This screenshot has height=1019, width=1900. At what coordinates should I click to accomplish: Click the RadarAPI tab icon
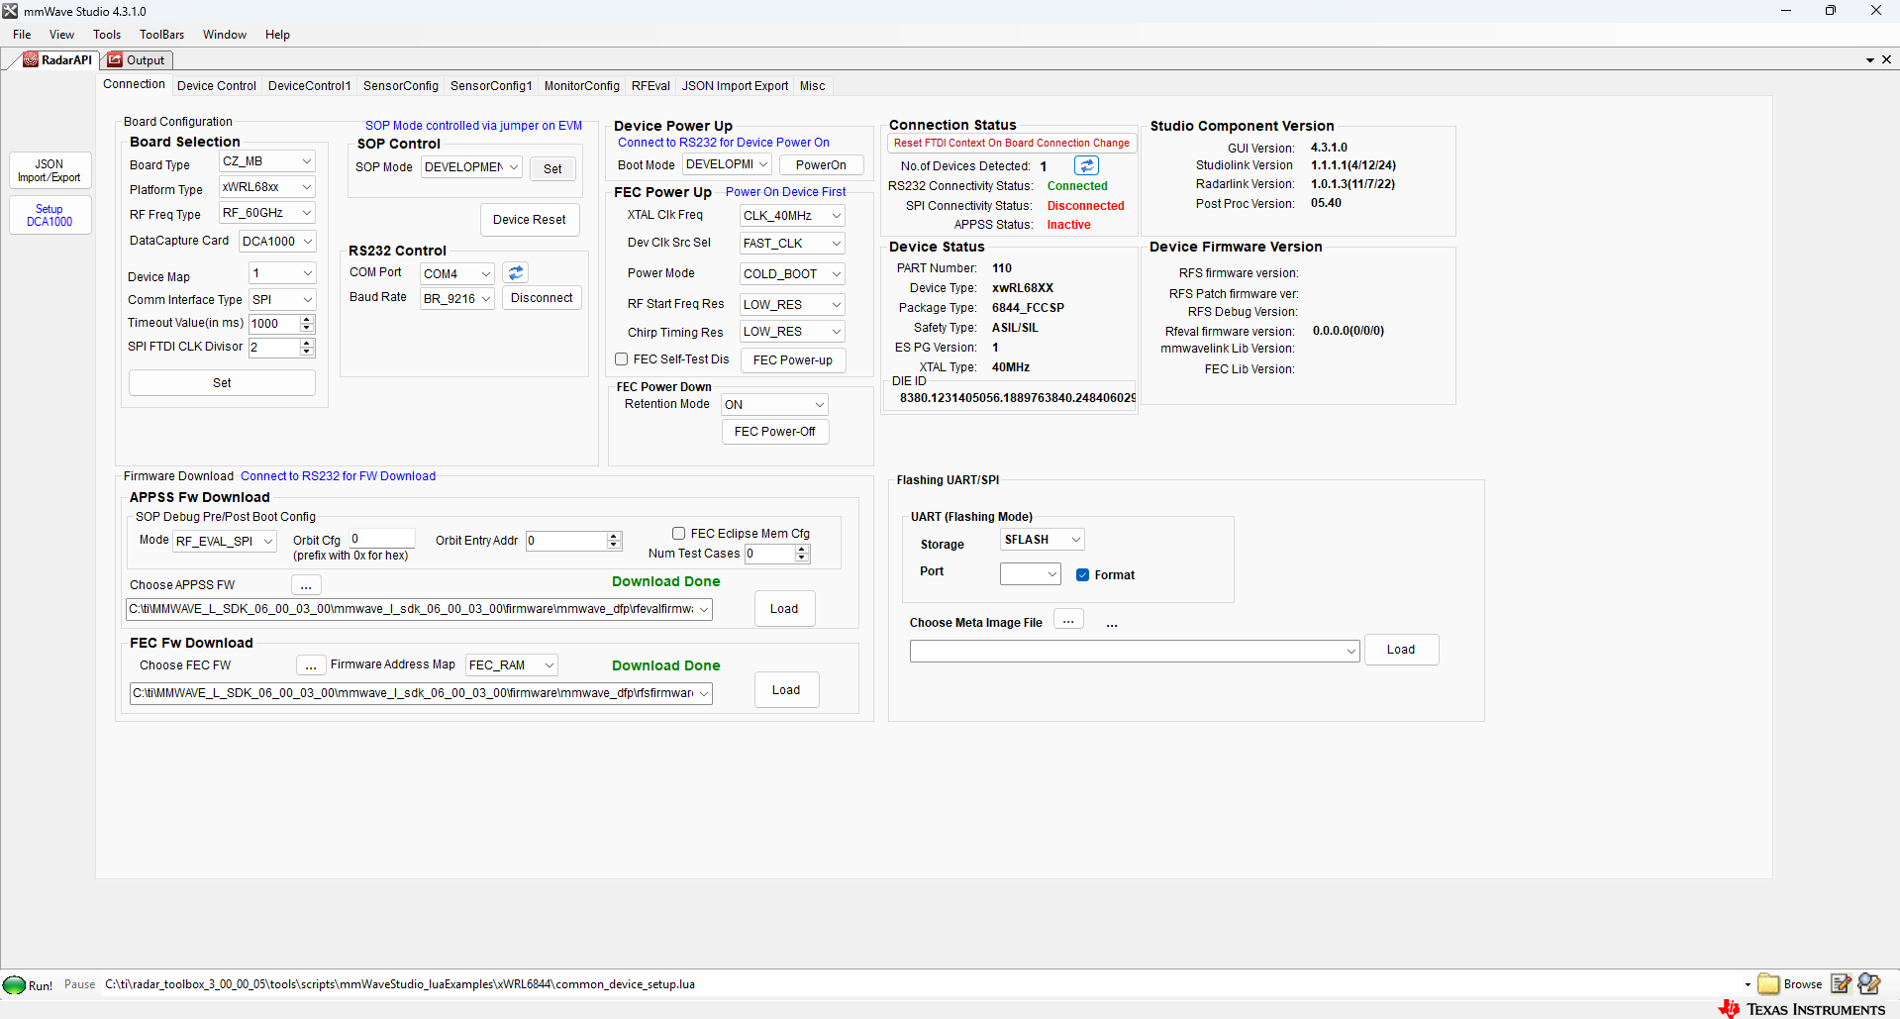pyautogui.click(x=31, y=60)
